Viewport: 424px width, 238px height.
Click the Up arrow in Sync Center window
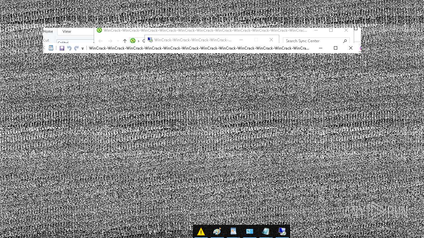(x=125, y=41)
